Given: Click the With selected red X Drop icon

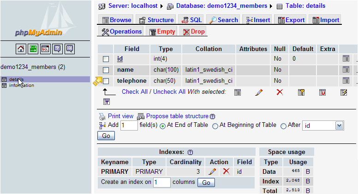Looking at the screenshot, I should (x=280, y=92).
